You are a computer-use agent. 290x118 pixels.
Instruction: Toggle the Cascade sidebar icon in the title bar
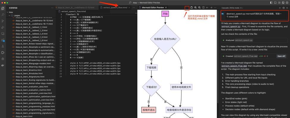pyautogui.click(x=283, y=3)
